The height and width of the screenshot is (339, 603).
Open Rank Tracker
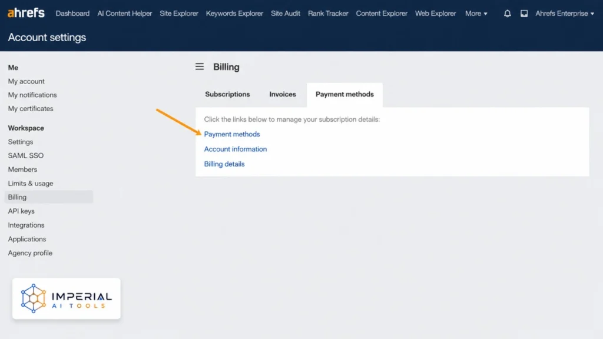click(328, 14)
